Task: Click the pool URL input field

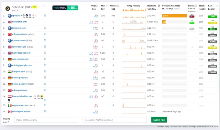Action: [46, 120]
